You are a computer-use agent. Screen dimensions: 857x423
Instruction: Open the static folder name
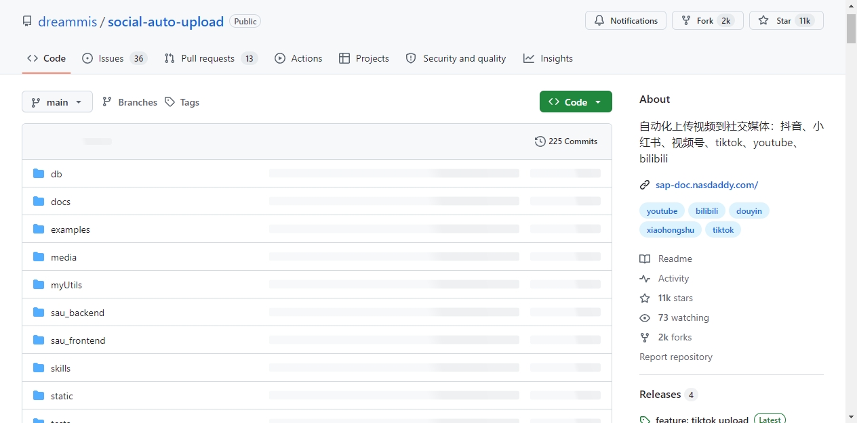tap(62, 396)
